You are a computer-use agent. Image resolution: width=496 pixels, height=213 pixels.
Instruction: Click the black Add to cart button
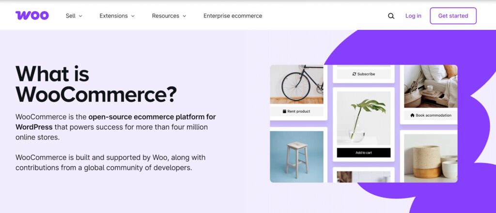(363, 152)
